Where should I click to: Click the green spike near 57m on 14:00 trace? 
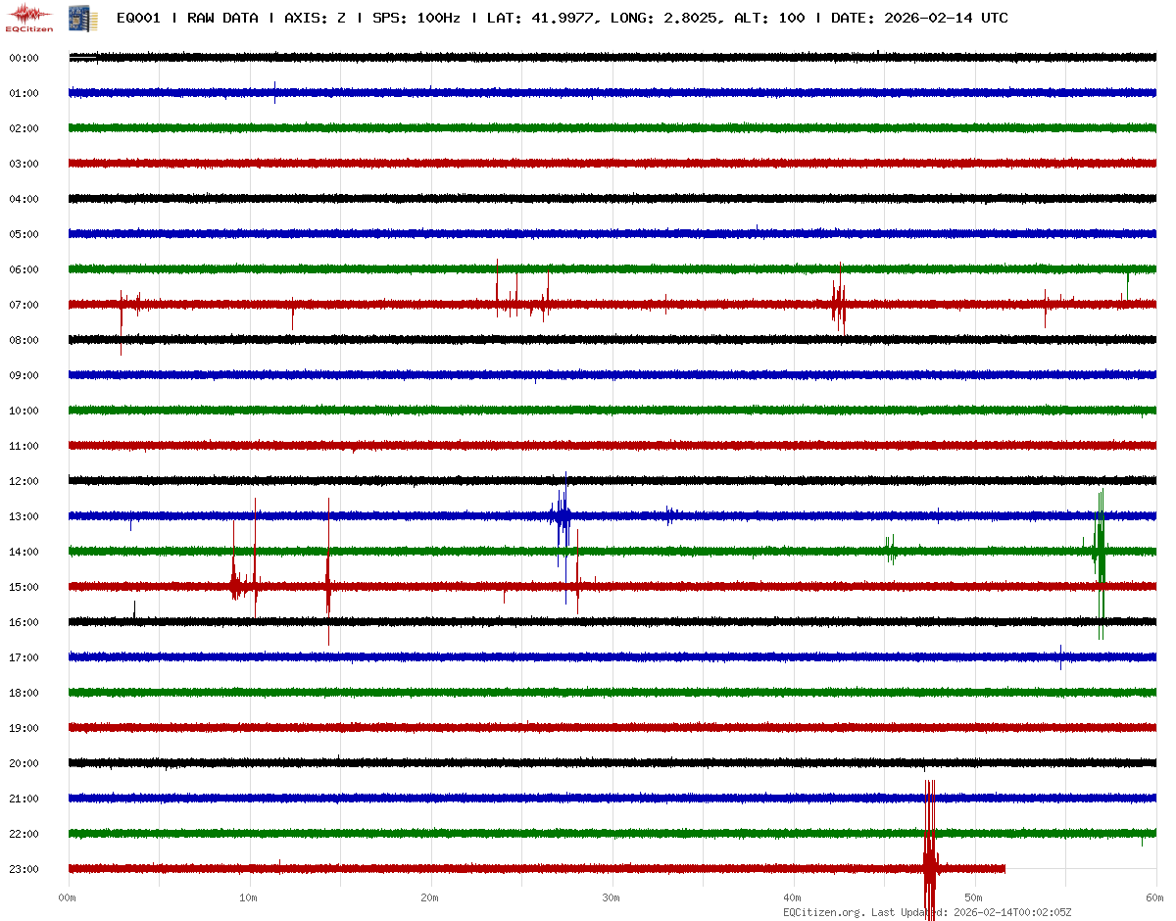[1101, 554]
